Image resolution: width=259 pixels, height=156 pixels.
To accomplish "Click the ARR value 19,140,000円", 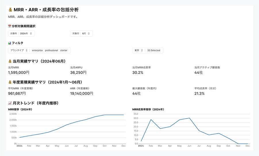I will click(82, 93).
